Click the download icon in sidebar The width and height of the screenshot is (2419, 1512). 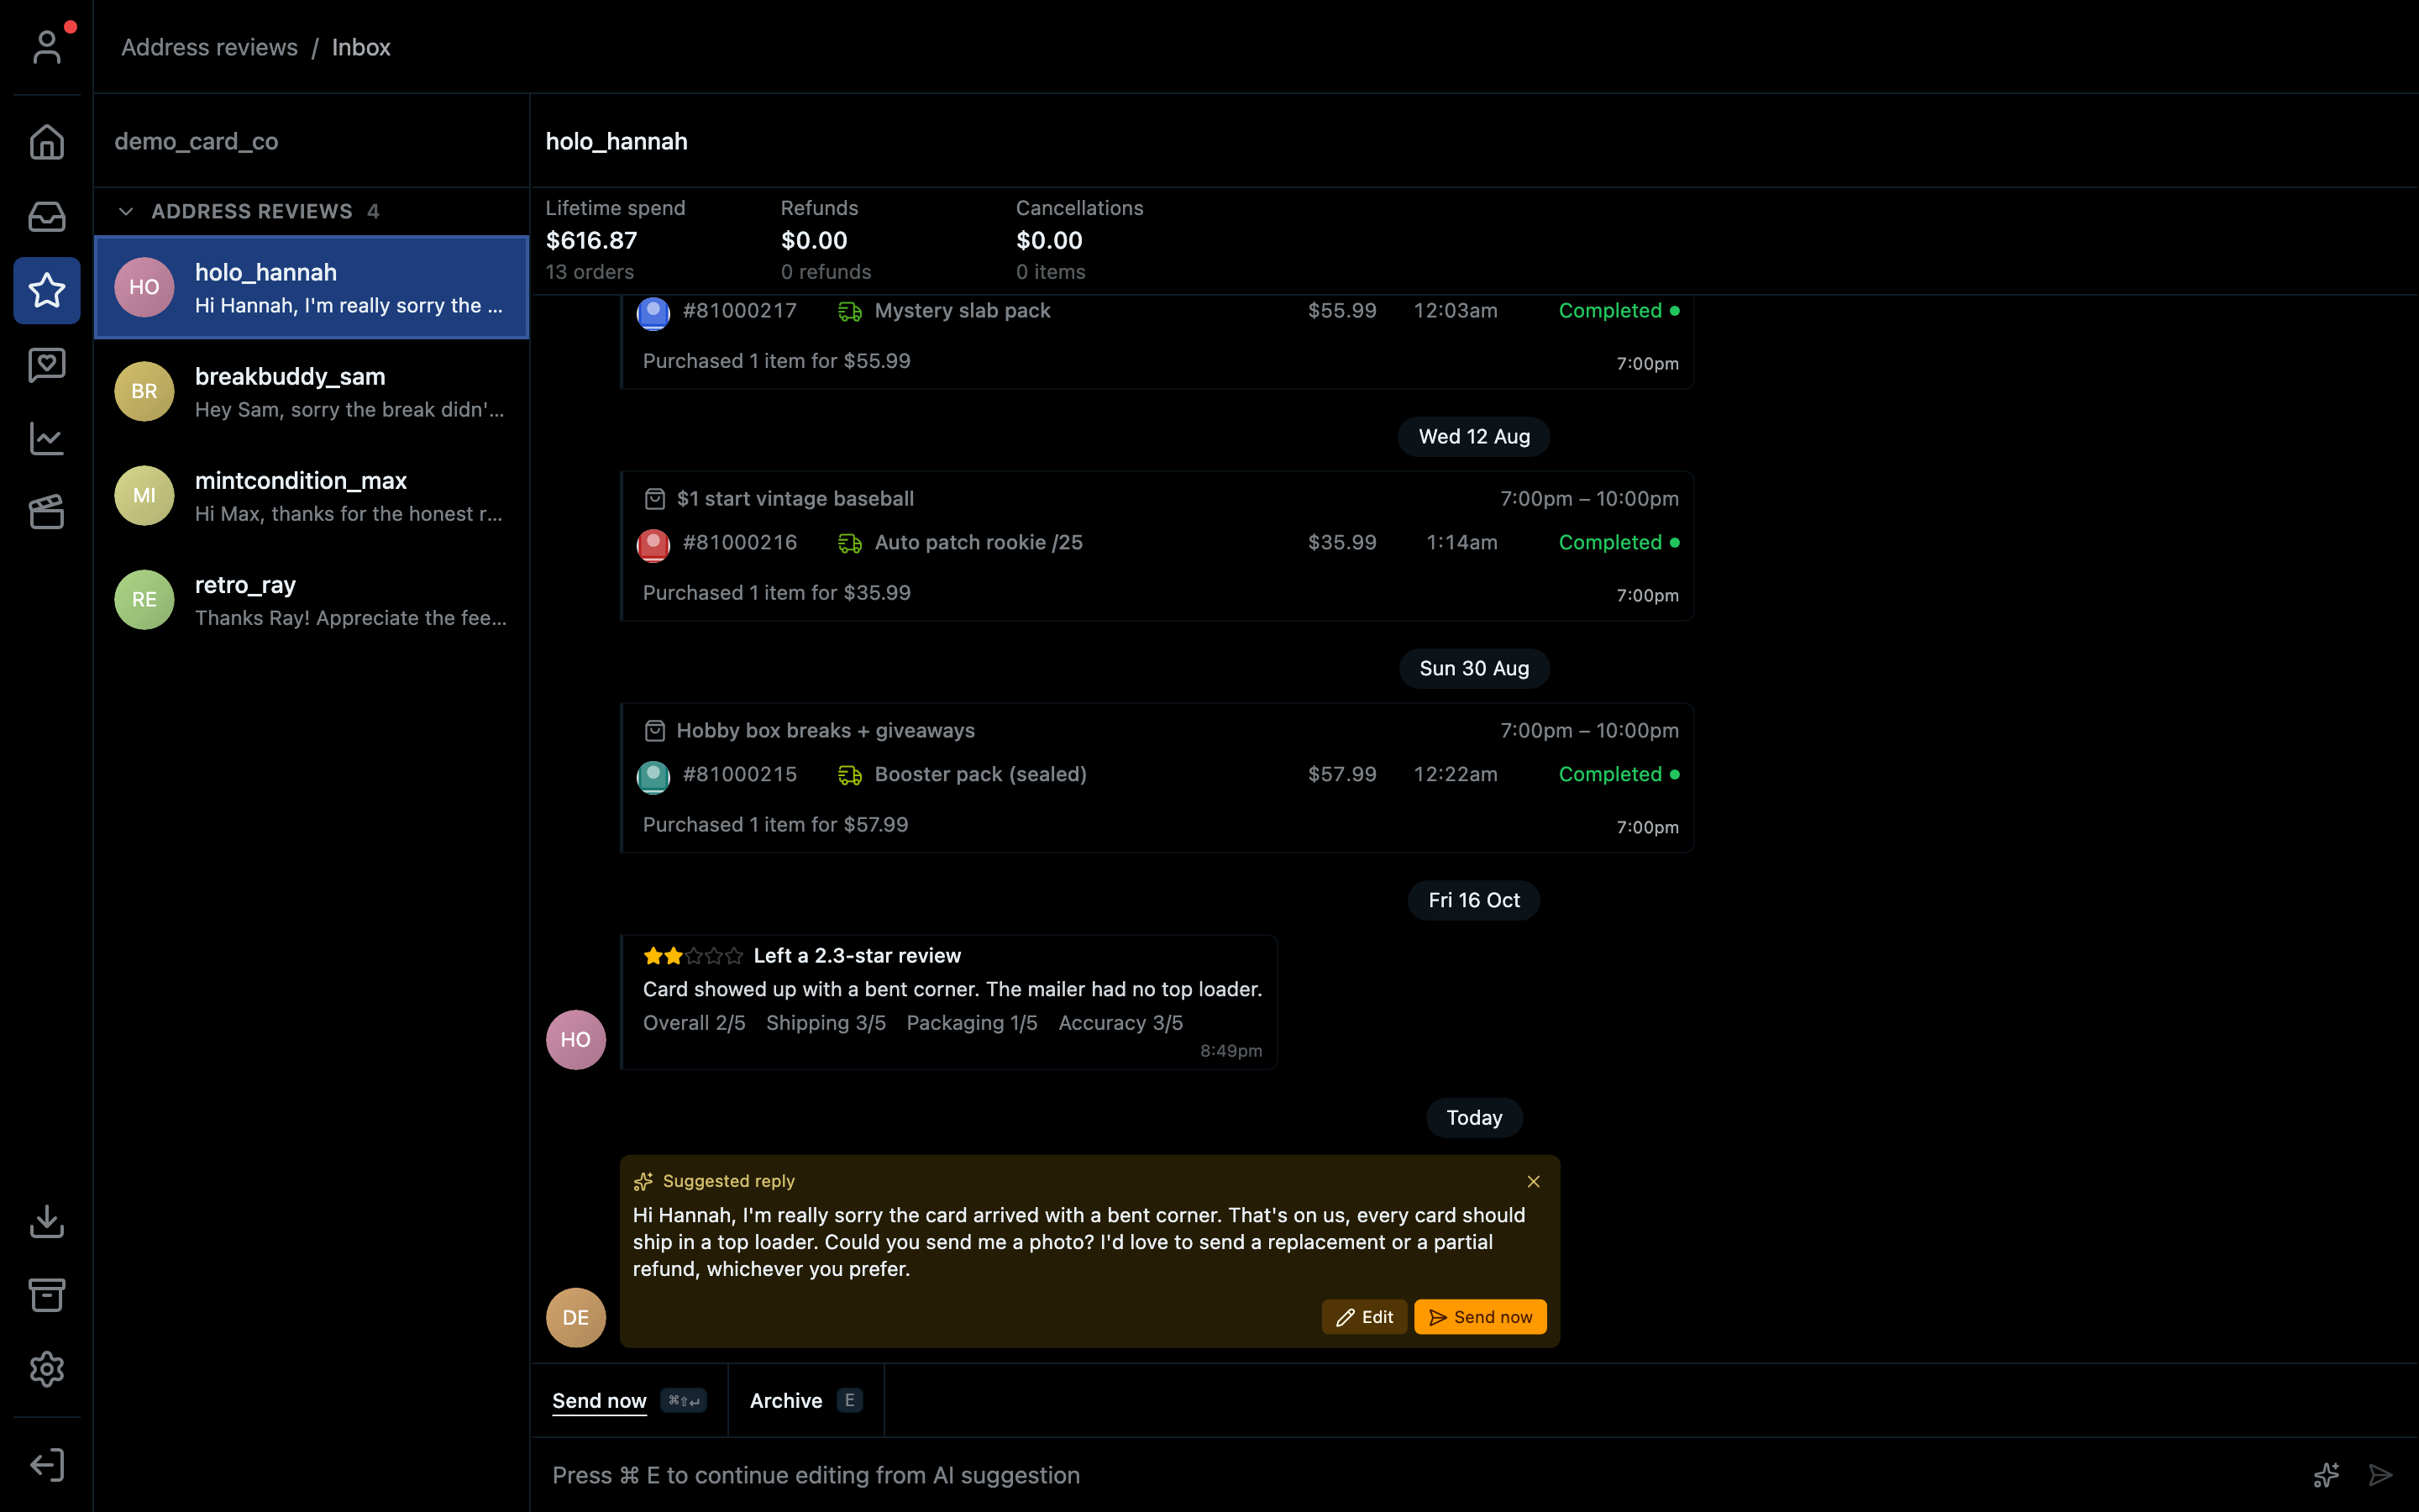coord(47,1221)
